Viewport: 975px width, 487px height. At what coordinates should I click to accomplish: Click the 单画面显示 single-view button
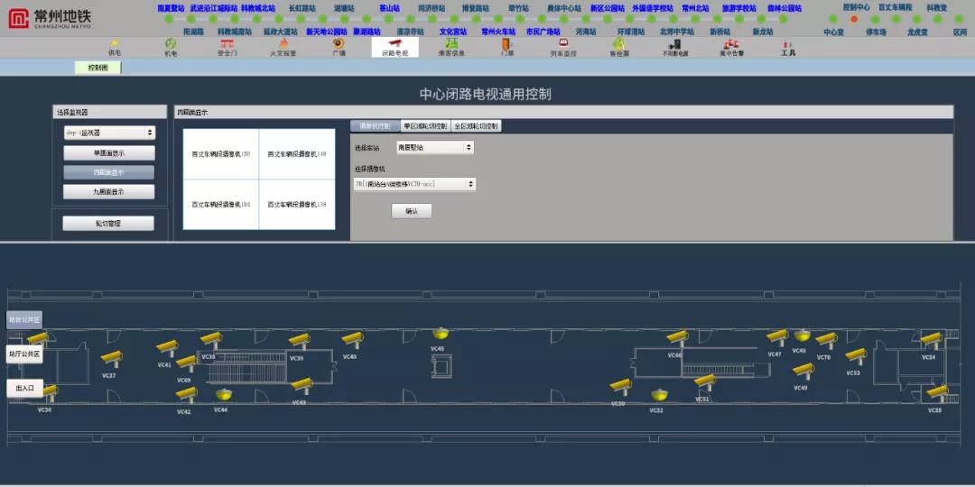click(109, 152)
